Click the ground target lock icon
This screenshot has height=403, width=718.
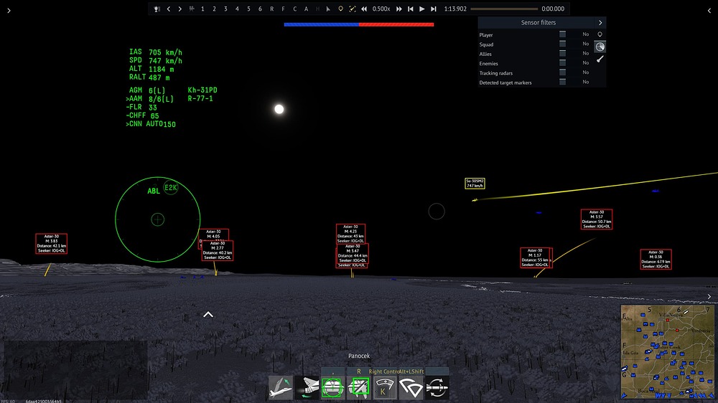tap(332, 388)
